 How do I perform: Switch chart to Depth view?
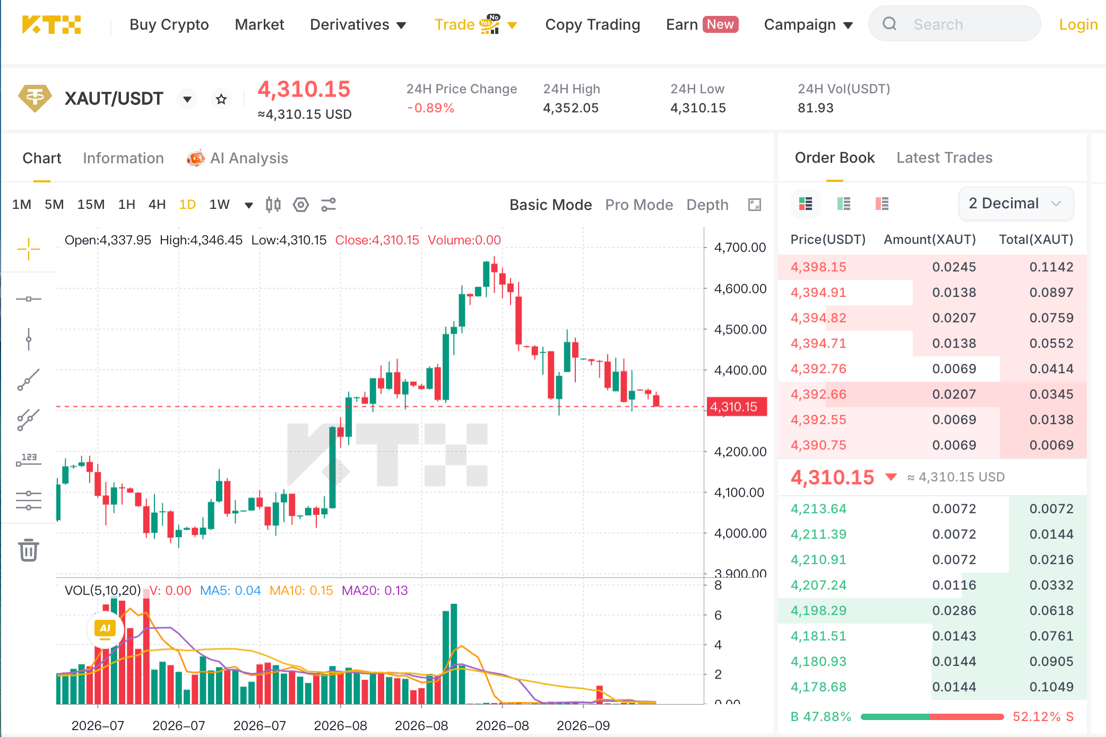coord(707,205)
